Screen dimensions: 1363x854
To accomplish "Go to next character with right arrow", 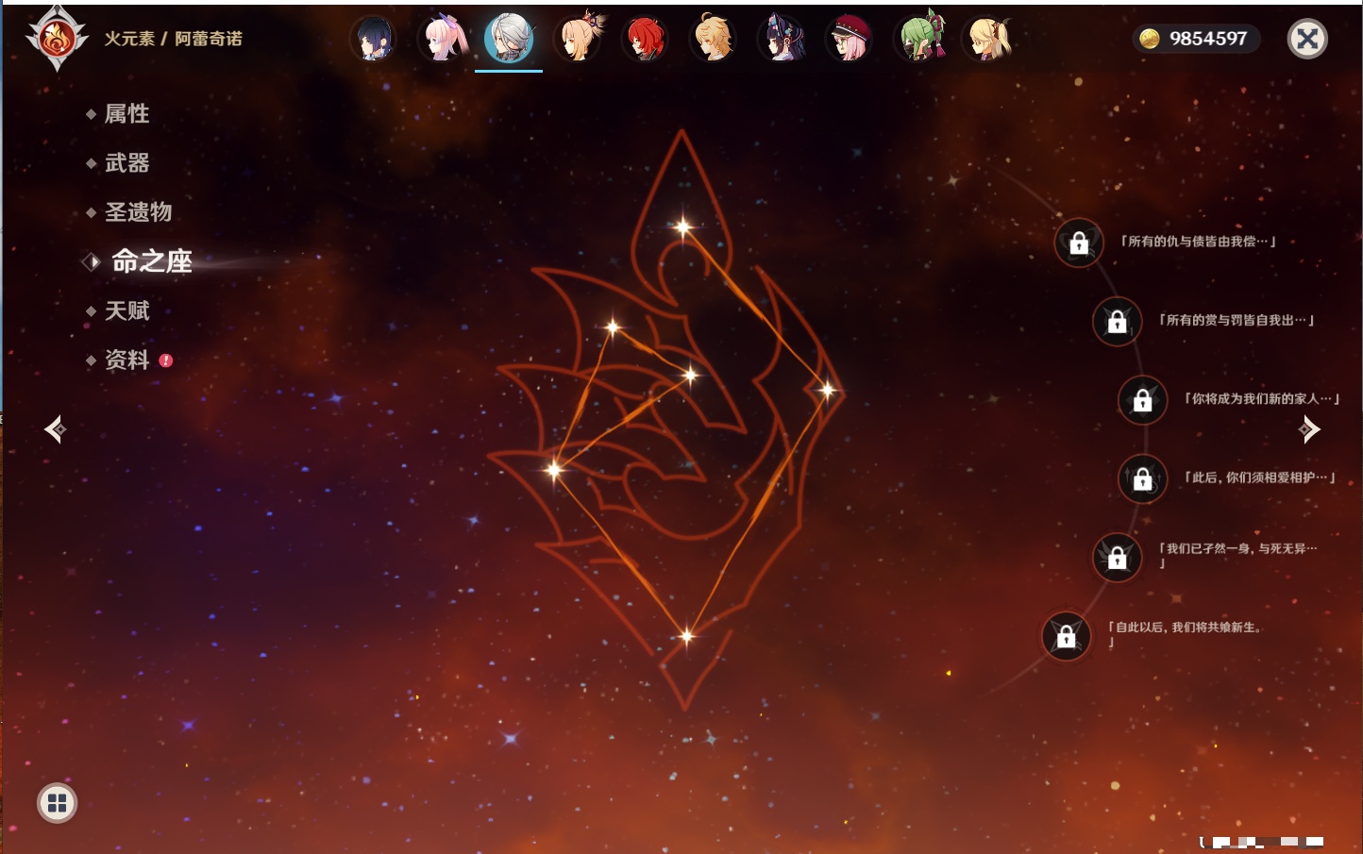I will tap(1309, 429).
